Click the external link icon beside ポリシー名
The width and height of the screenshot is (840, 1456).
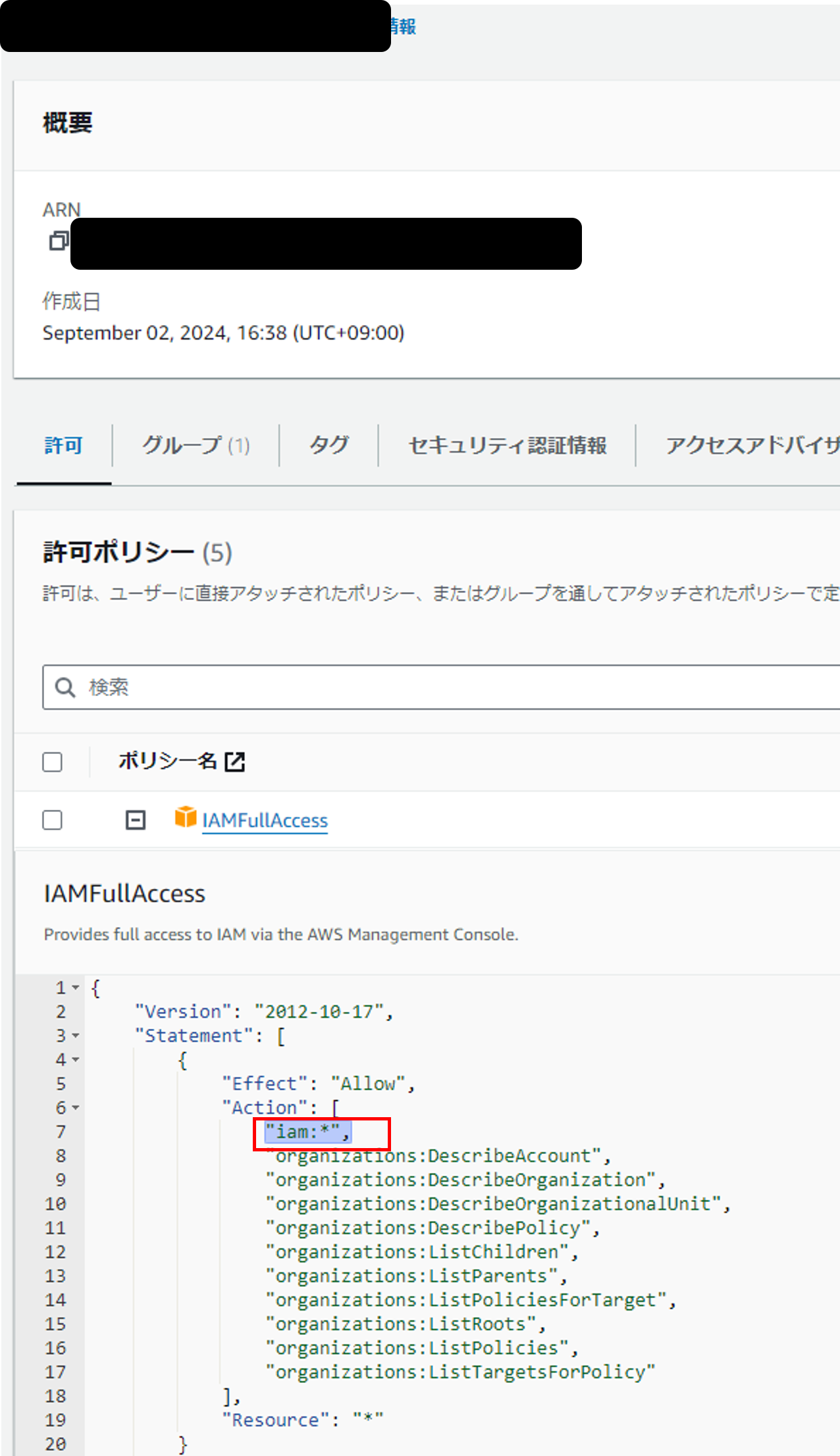[235, 762]
